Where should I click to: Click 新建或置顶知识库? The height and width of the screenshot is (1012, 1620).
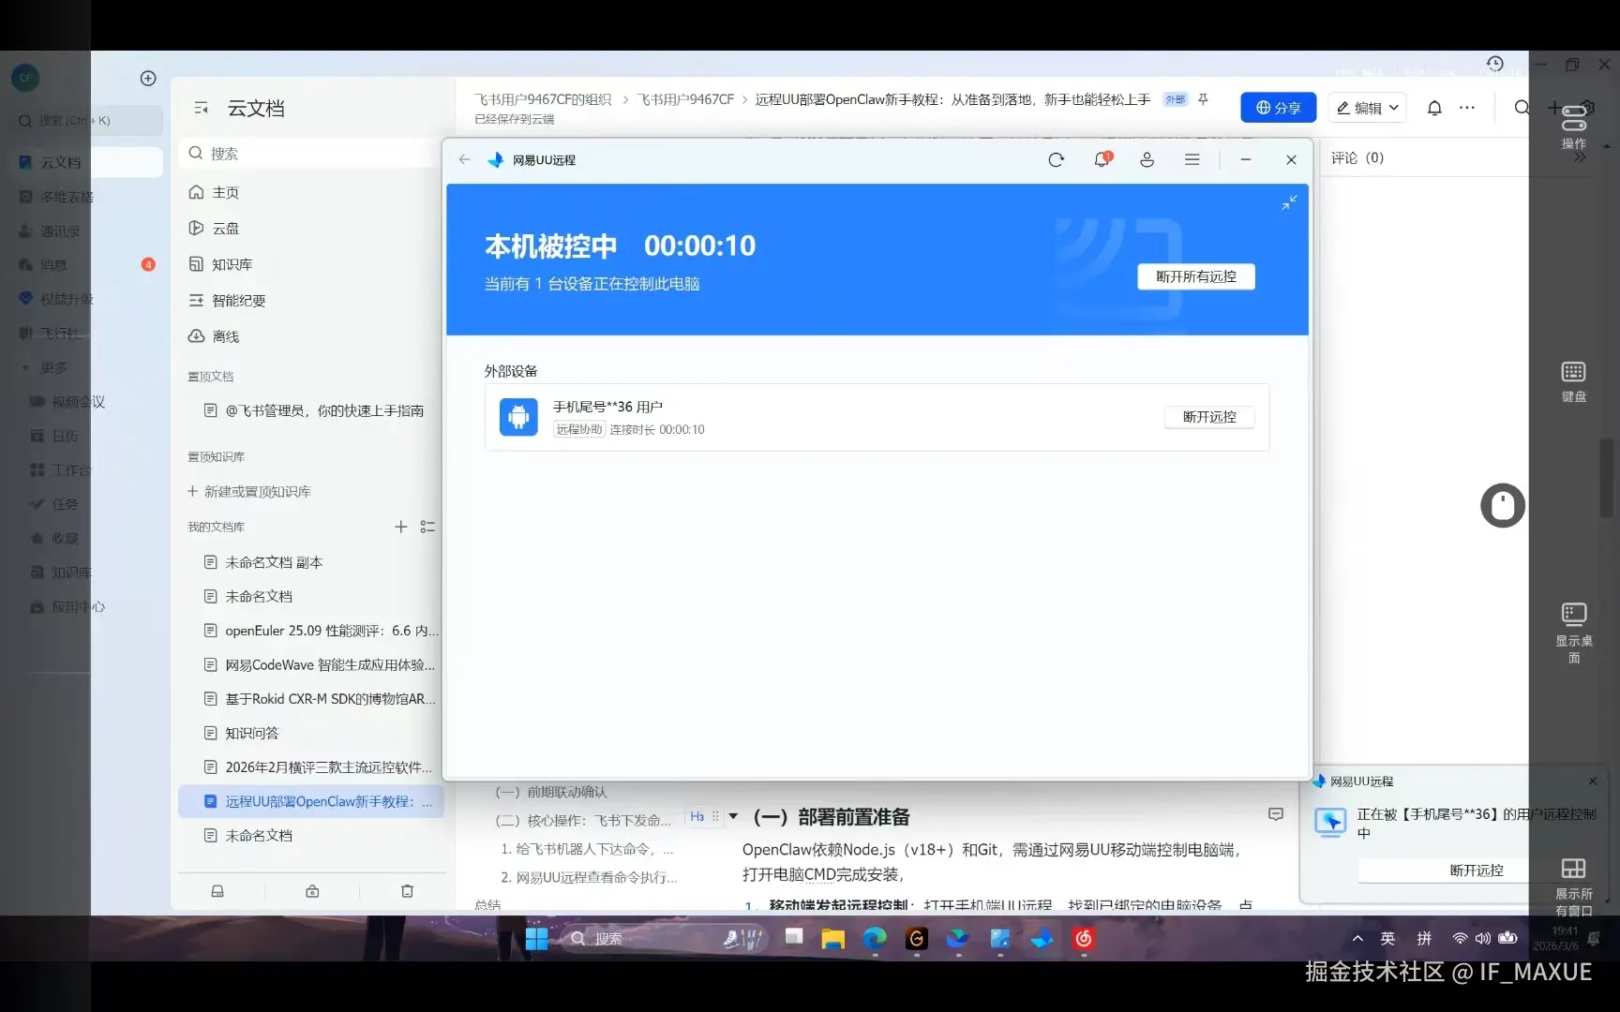click(248, 491)
